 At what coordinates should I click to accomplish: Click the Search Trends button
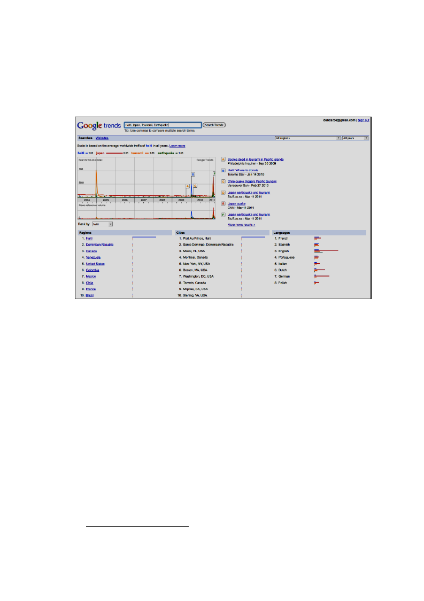coord(214,125)
